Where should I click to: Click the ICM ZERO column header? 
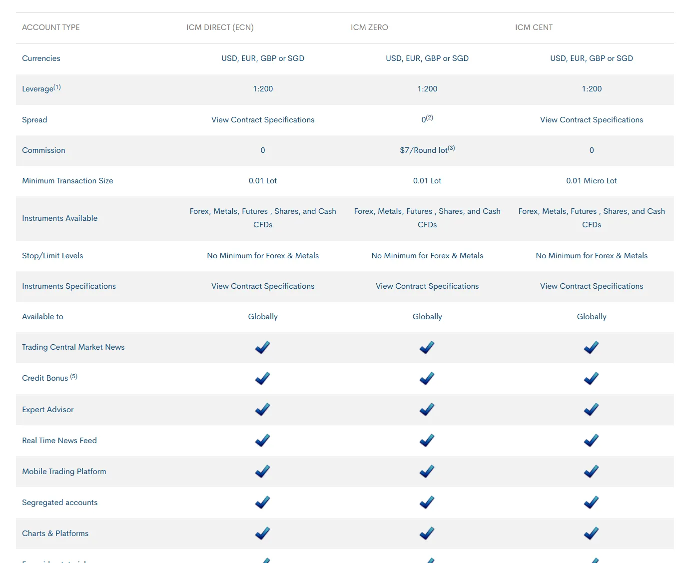[x=369, y=27]
